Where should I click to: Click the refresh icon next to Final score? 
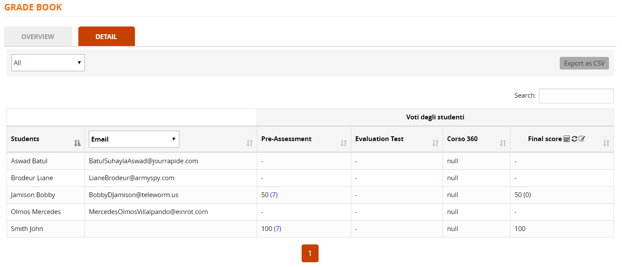(x=574, y=139)
